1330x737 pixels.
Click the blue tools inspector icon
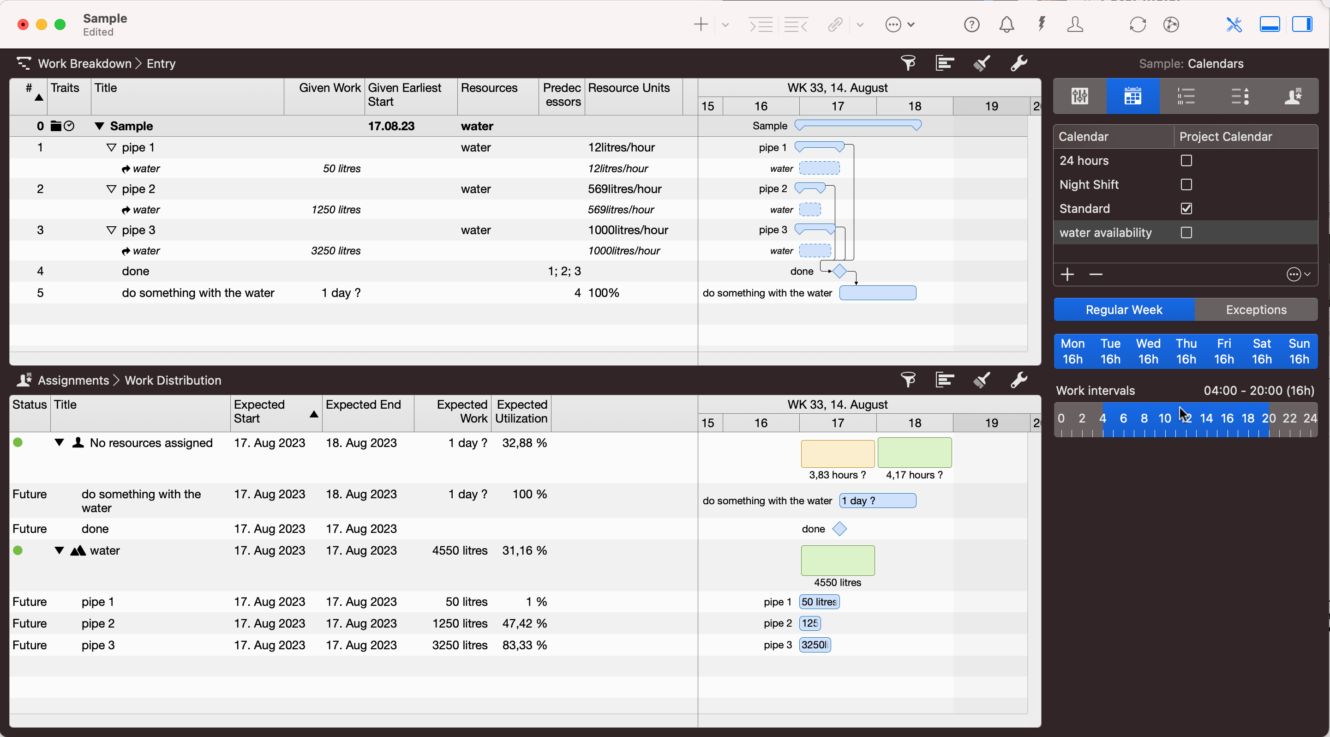point(1234,24)
